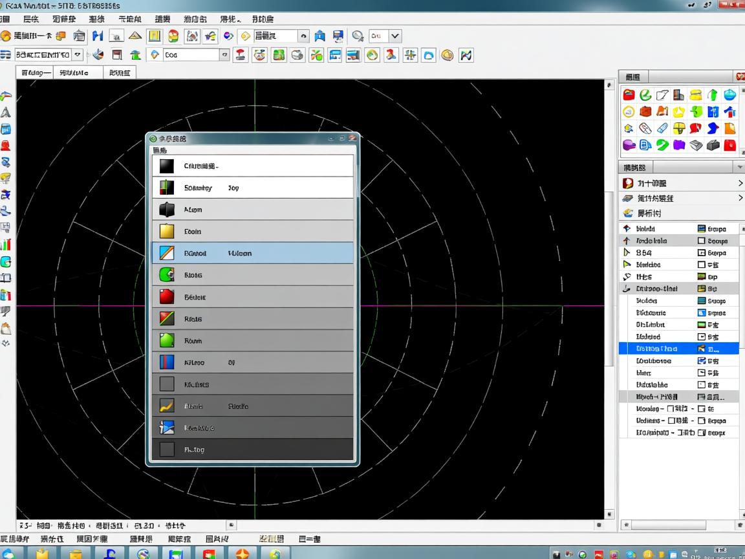The image size is (745, 559).
Task: Open the dropdown arrow right of the magnifier icon
Action: tap(395, 36)
